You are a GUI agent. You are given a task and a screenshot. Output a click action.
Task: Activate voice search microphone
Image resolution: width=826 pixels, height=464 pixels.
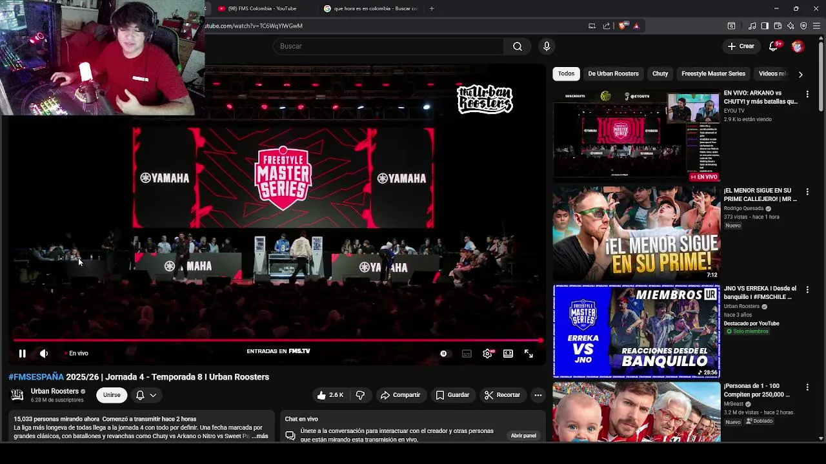pos(547,46)
